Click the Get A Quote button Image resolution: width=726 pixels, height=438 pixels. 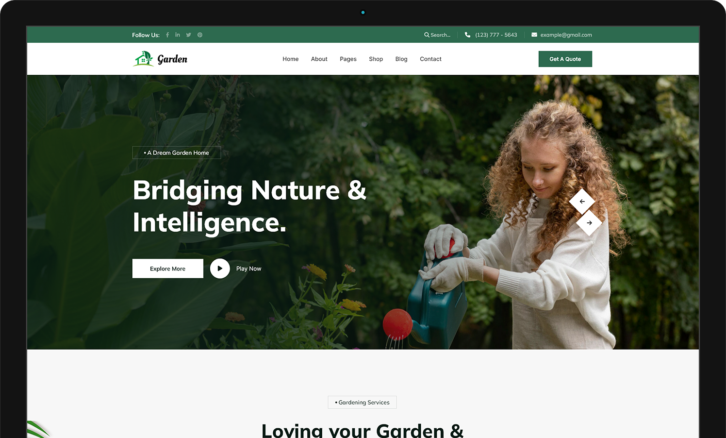(x=565, y=59)
